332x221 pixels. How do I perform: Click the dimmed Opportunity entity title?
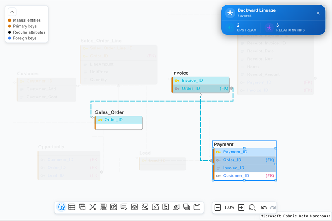(x=51, y=147)
